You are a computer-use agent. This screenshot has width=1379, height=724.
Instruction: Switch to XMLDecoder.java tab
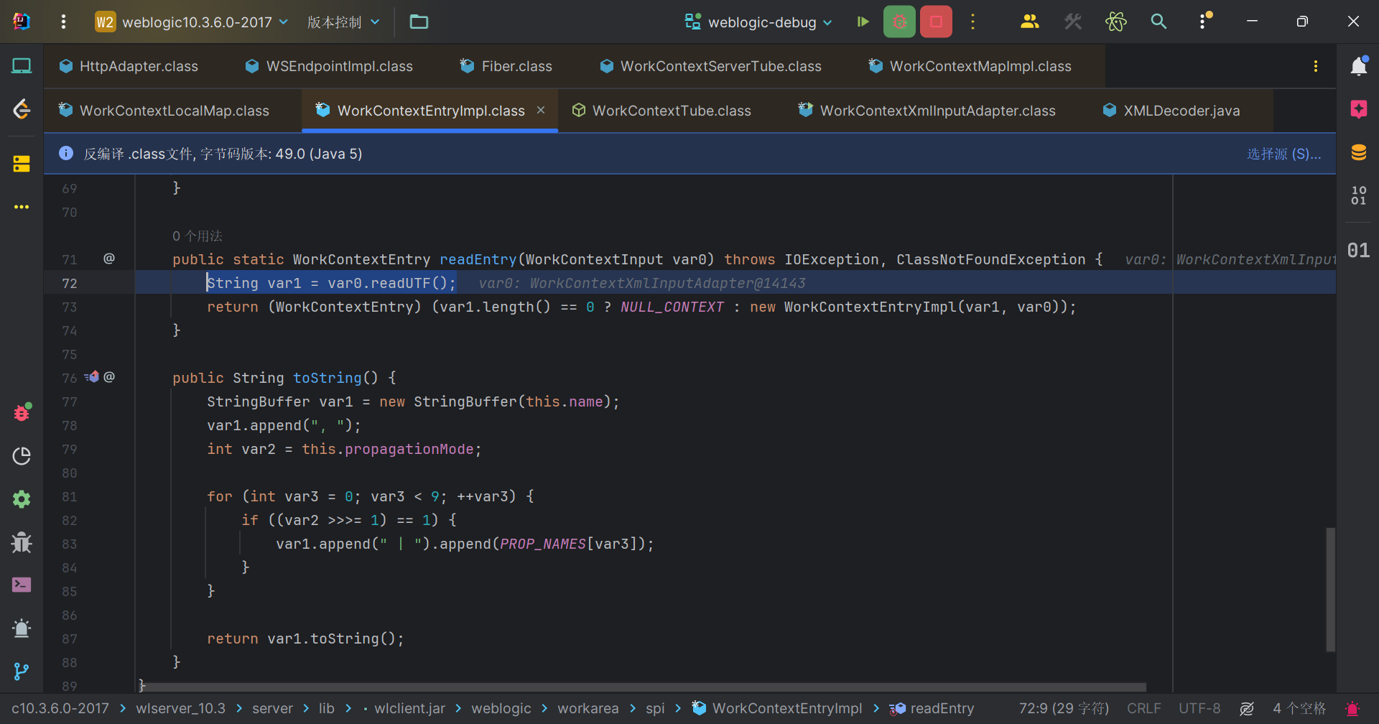click(1172, 111)
